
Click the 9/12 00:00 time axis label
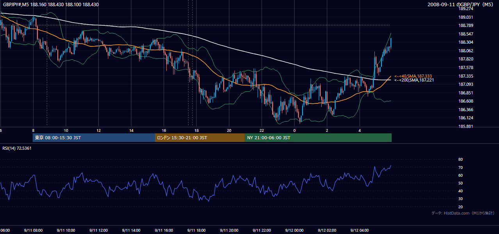(x=294, y=230)
